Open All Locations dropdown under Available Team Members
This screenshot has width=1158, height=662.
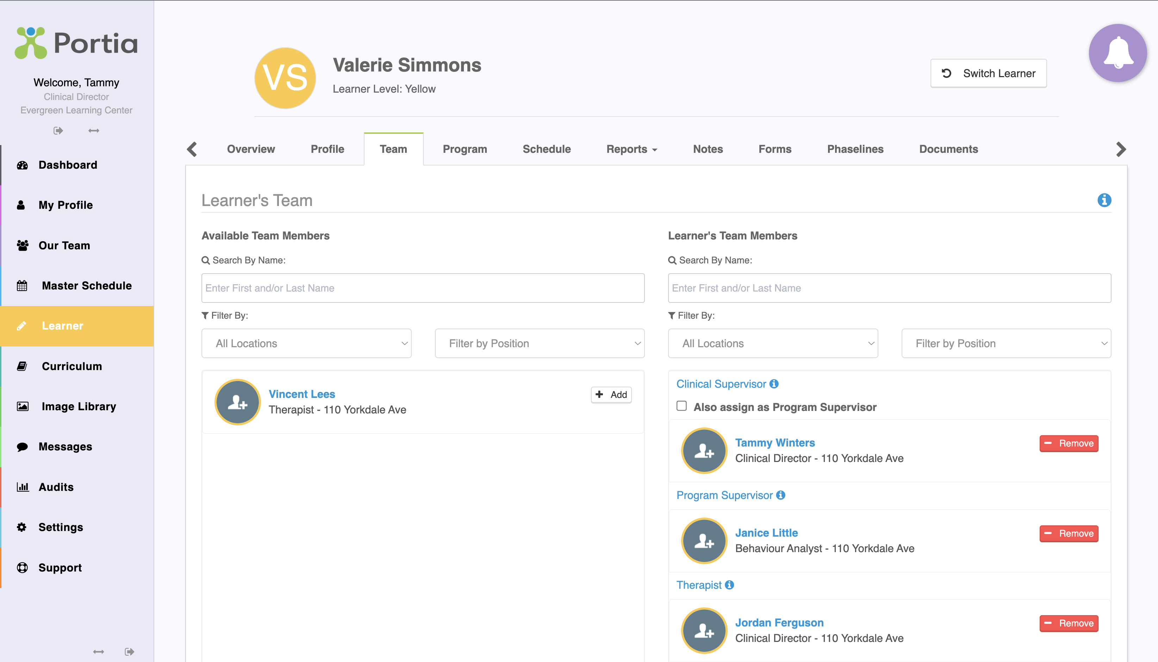[306, 343]
